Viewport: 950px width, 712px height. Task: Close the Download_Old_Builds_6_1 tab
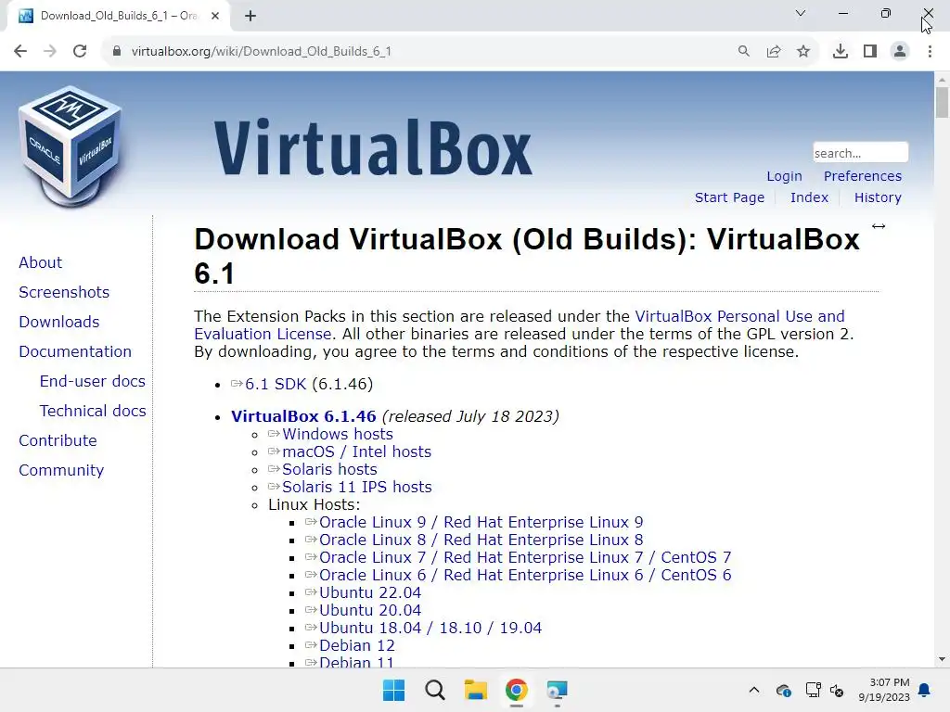point(215,17)
